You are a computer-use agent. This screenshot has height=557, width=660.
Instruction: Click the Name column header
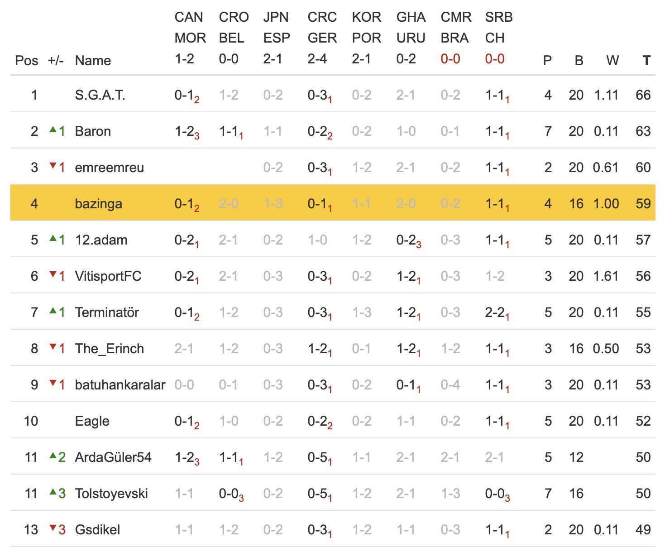[93, 60]
